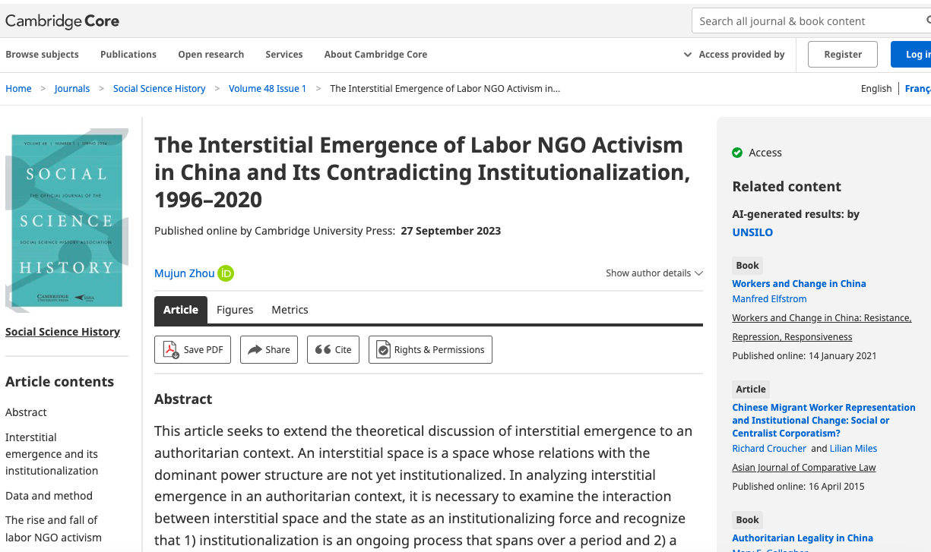Click the Share arrow icon
The image size is (931, 552).
pyautogui.click(x=255, y=350)
